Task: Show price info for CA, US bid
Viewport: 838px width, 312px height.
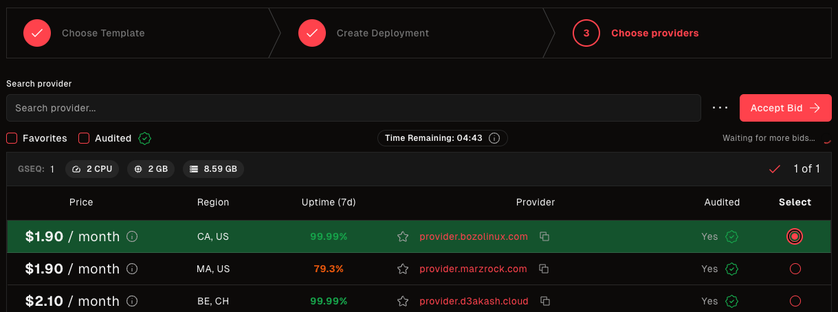Action: [133, 237]
